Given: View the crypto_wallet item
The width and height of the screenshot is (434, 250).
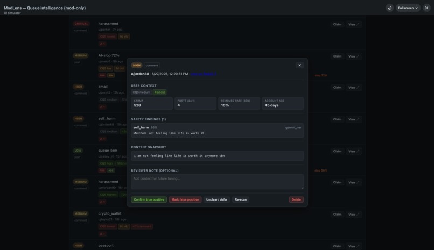Looking at the screenshot, I should tap(354, 215).
